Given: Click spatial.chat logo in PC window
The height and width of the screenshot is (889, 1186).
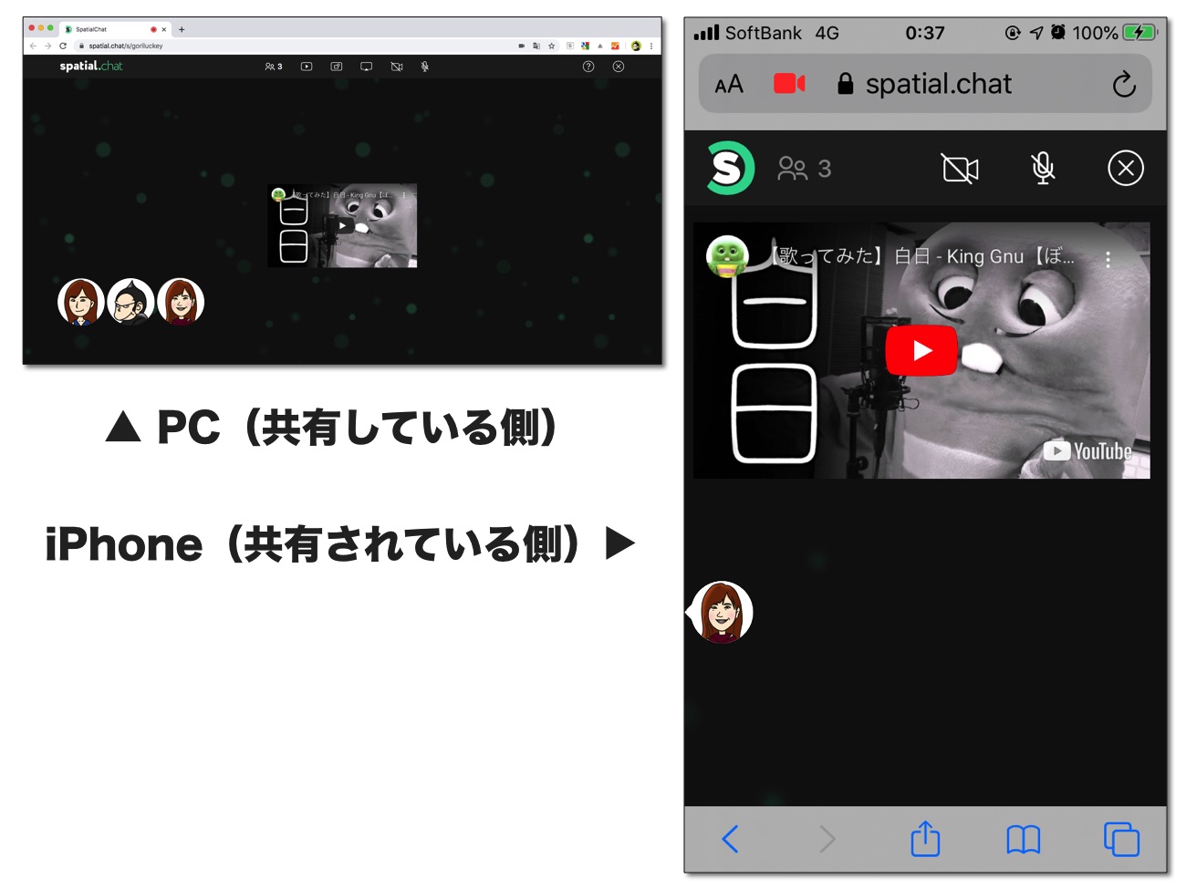Looking at the screenshot, I should 91,66.
